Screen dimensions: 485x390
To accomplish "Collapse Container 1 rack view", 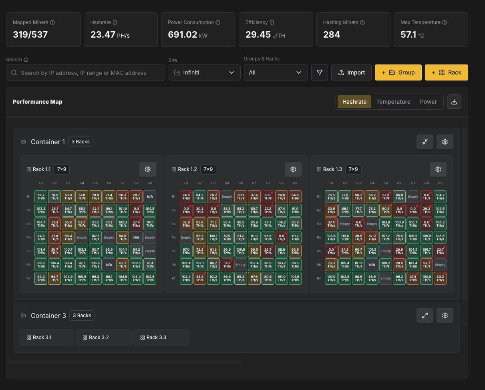I will [x=425, y=142].
